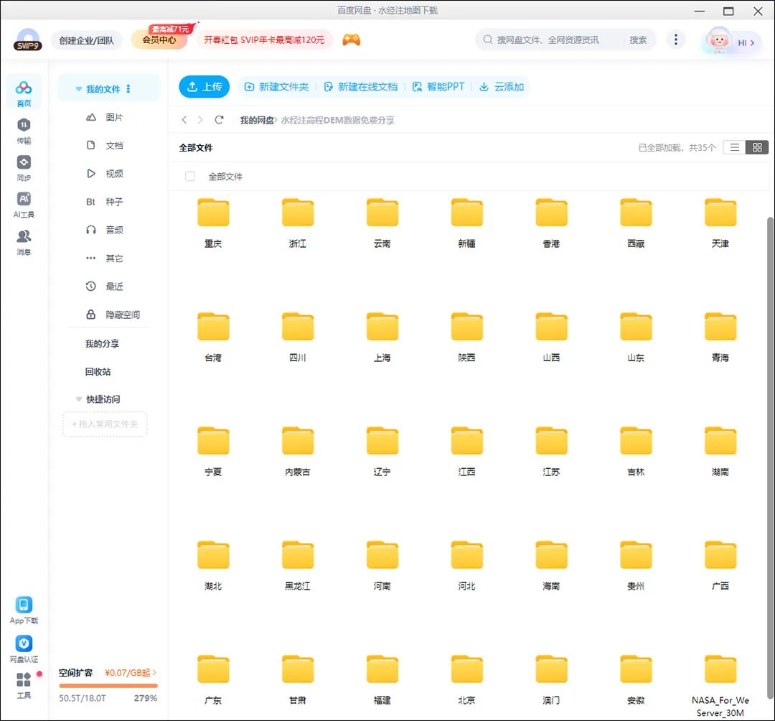Click the vertical scrollbar of file list
The image size is (775, 721).
click(770, 458)
